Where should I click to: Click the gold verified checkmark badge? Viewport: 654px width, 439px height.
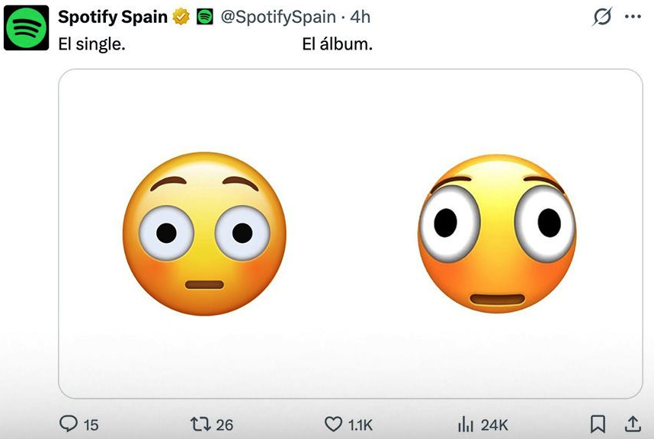(x=181, y=17)
